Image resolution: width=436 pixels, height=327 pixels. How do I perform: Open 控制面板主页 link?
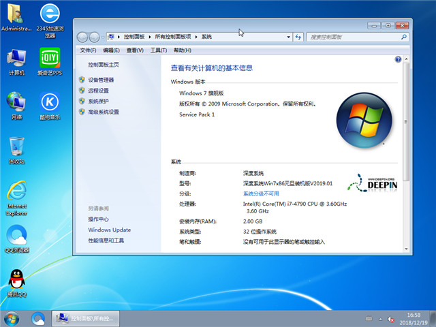point(104,65)
